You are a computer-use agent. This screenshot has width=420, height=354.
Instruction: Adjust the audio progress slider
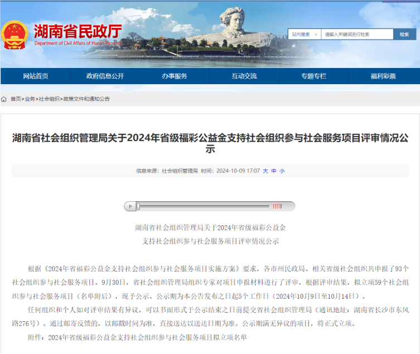[x=138, y=206]
